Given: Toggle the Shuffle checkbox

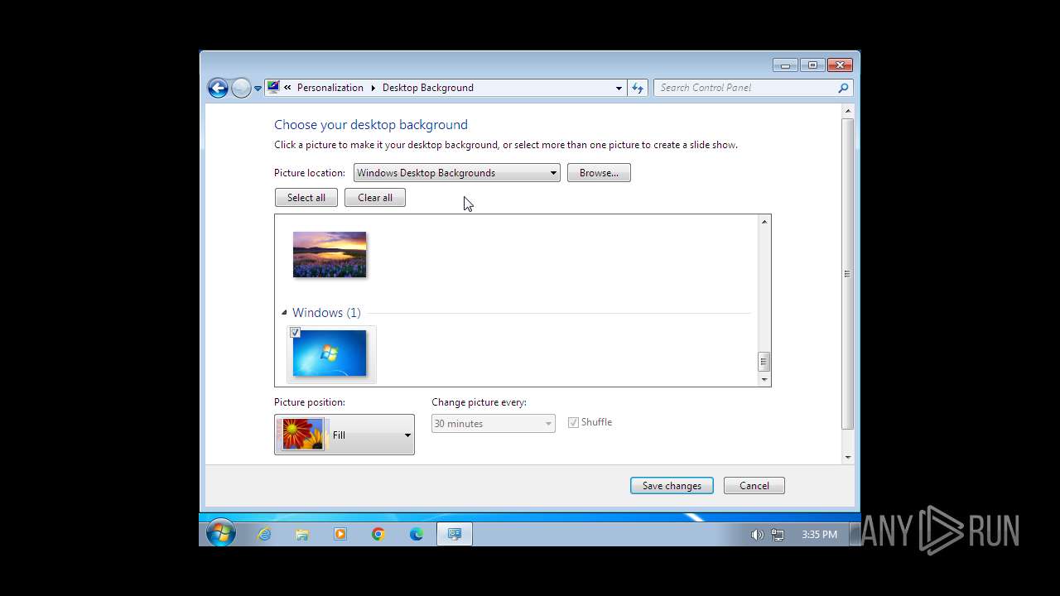Looking at the screenshot, I should (x=573, y=422).
